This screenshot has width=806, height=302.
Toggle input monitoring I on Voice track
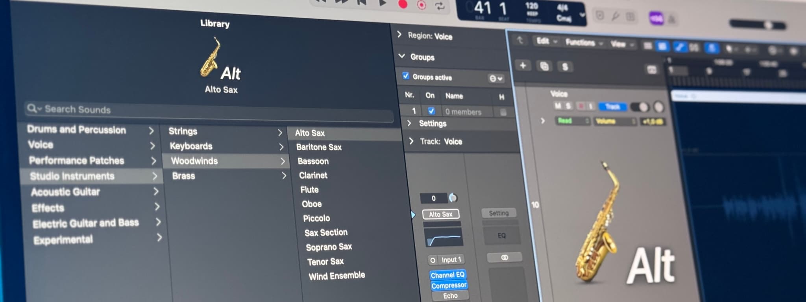pos(590,106)
